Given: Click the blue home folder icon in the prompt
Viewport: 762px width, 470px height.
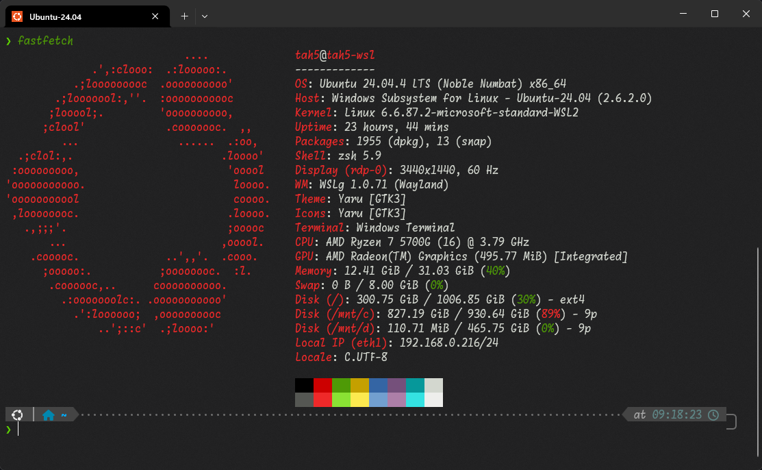Looking at the screenshot, I should [x=48, y=415].
